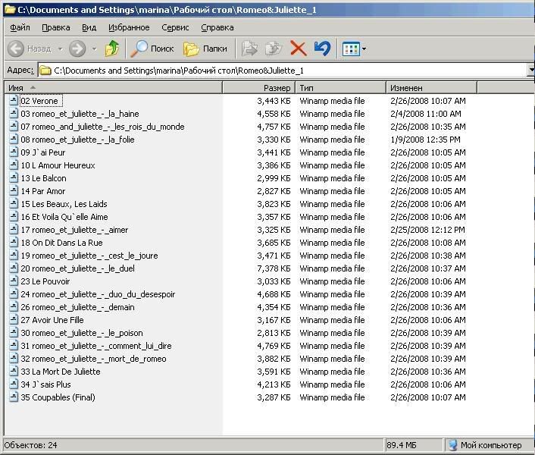Click the 2,813 КБ size value
The image size is (535, 455).
click(274, 333)
